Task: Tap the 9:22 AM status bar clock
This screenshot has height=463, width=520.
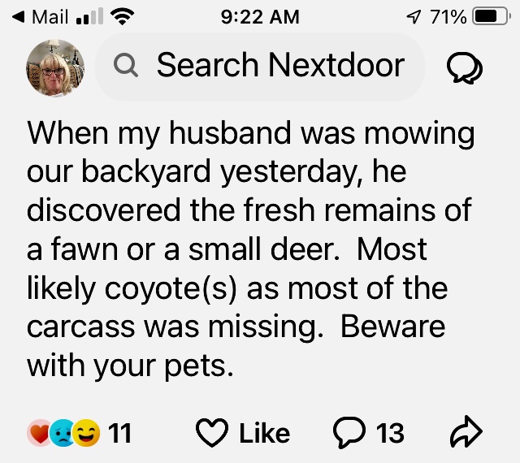Action: tap(260, 16)
